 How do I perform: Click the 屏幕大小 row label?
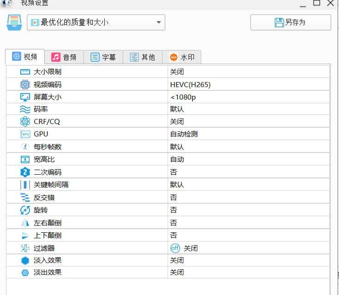click(48, 97)
